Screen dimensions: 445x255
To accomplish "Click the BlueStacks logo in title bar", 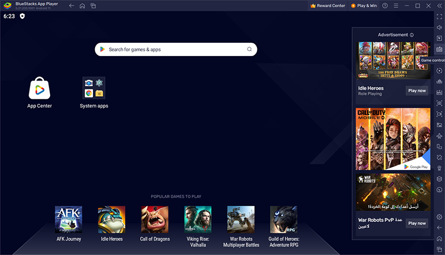I will click(7, 6).
